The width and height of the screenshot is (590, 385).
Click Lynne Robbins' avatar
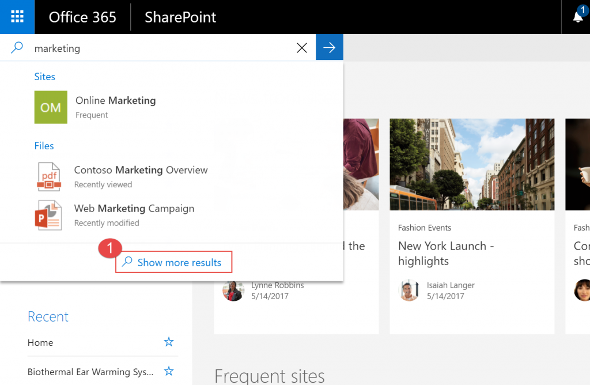tap(233, 291)
